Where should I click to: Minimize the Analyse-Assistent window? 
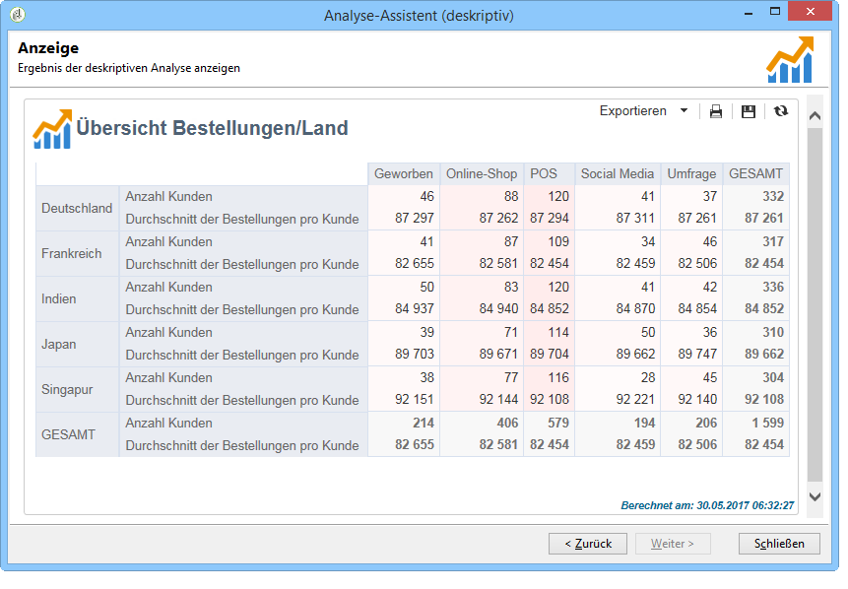749,13
